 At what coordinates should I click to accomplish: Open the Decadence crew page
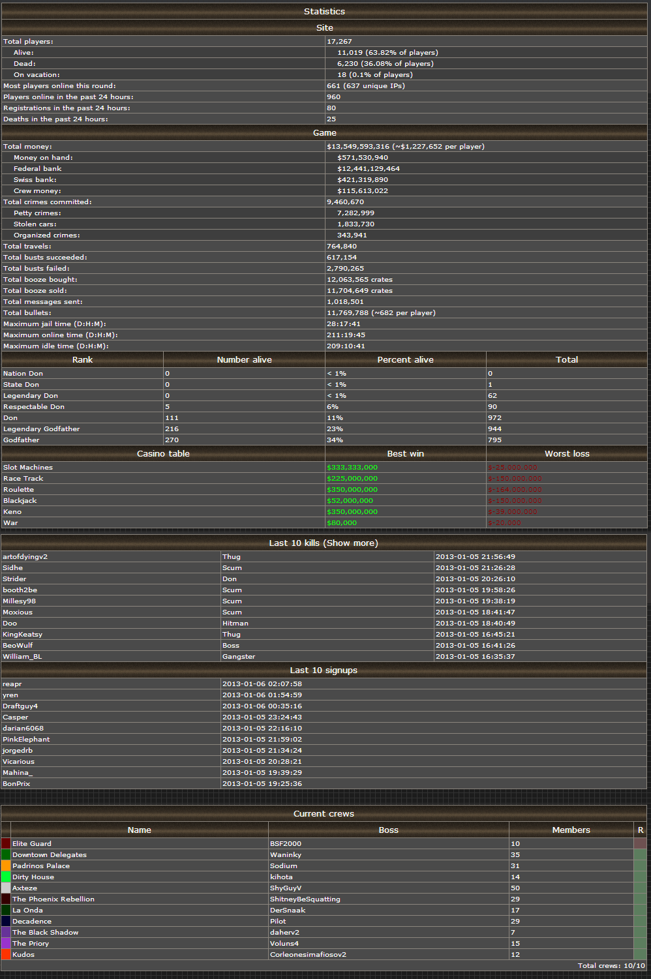(x=32, y=921)
